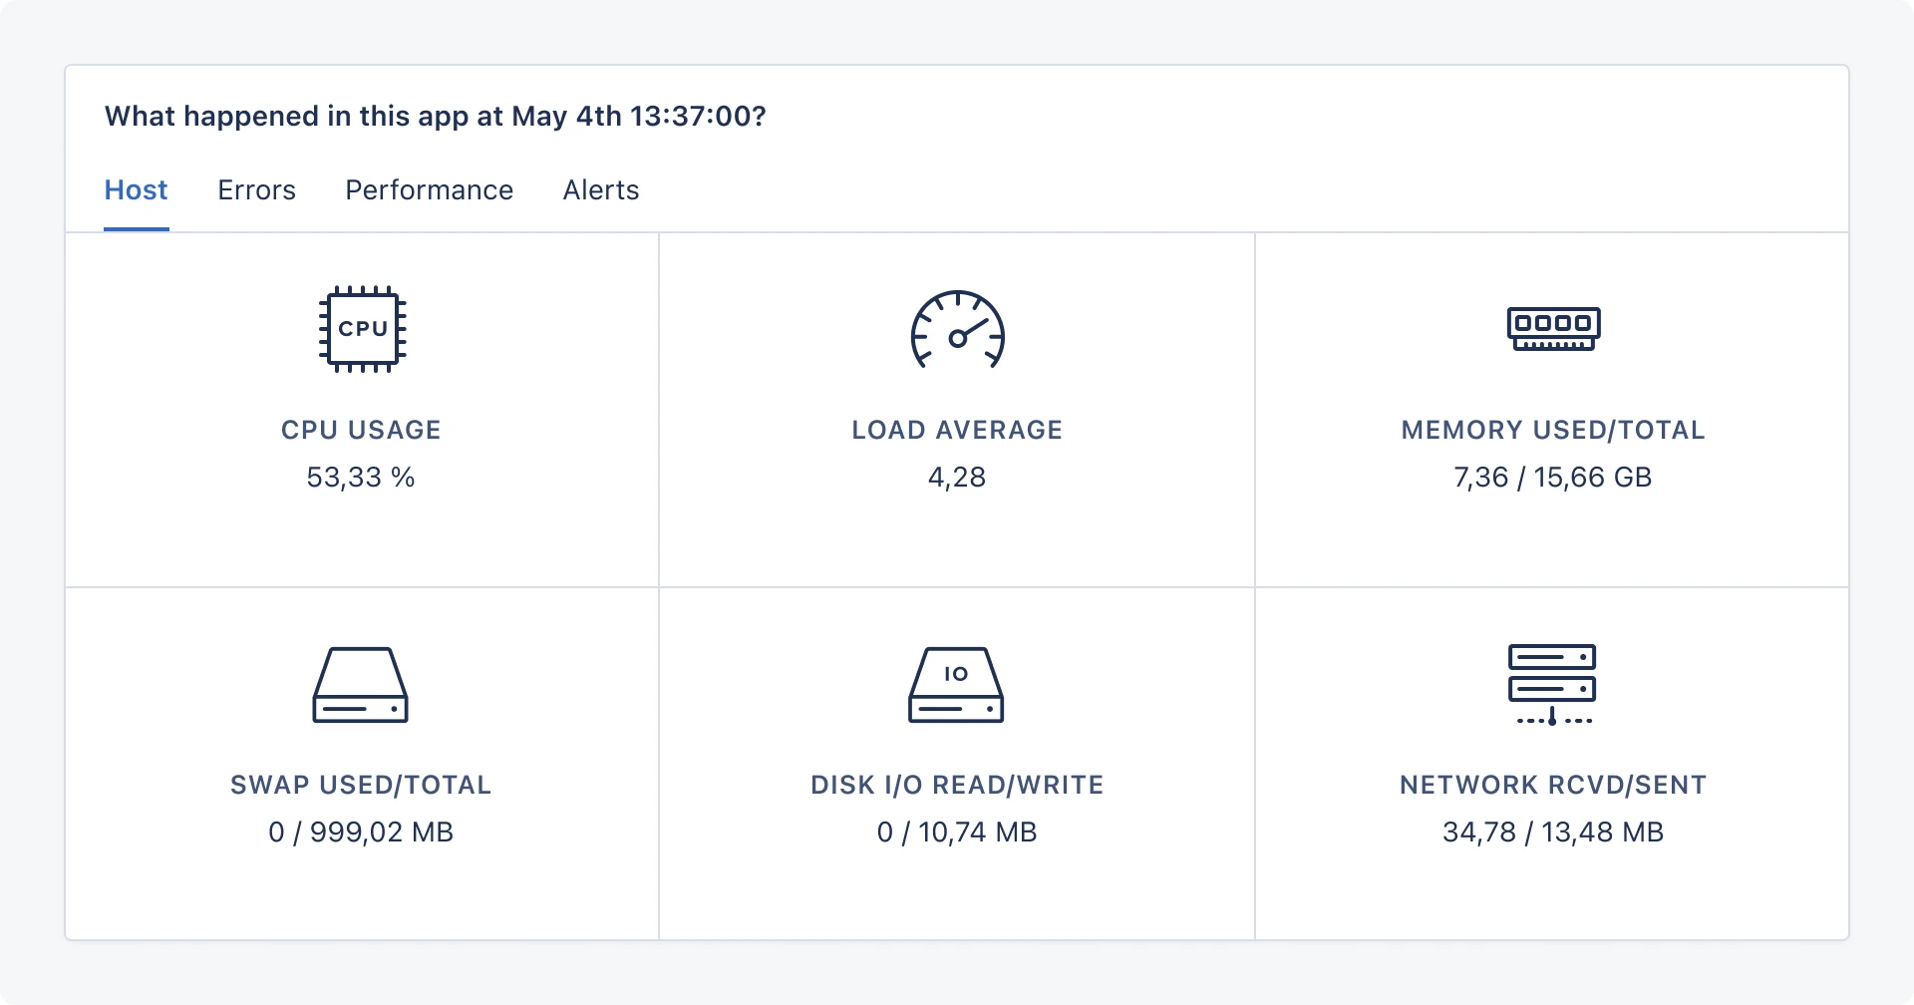Click the network server stack icon
Screen dimensions: 1914x1005
1553,684
